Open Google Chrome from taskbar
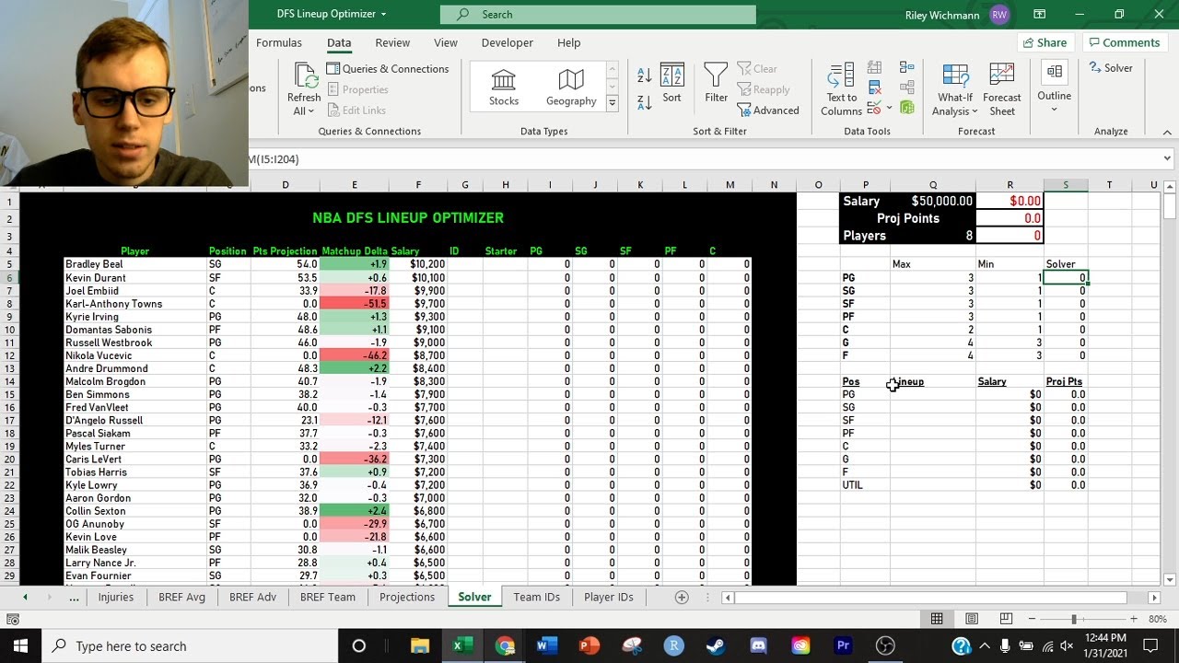Screen dimensions: 1179x663 click(505, 646)
